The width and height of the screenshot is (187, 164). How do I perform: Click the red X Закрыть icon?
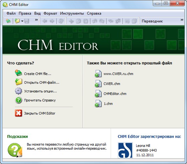tap(18, 113)
